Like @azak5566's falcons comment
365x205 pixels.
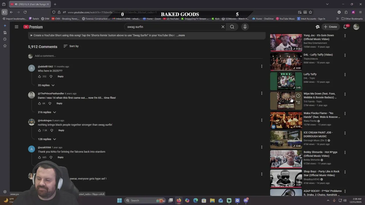pos(39,157)
